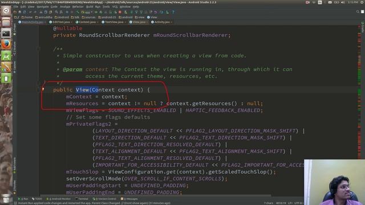This screenshot has height=205, width=365.
Task: Click 'getScaledTouchSlop' in the code
Action: pos(237,172)
